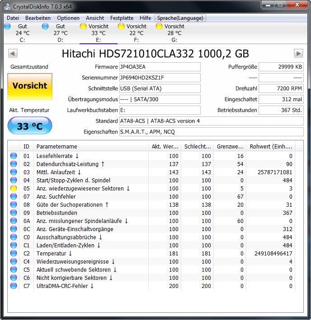311x320 pixels.
Task: Click the yellow Vorsicht health status button
Action: [30, 87]
